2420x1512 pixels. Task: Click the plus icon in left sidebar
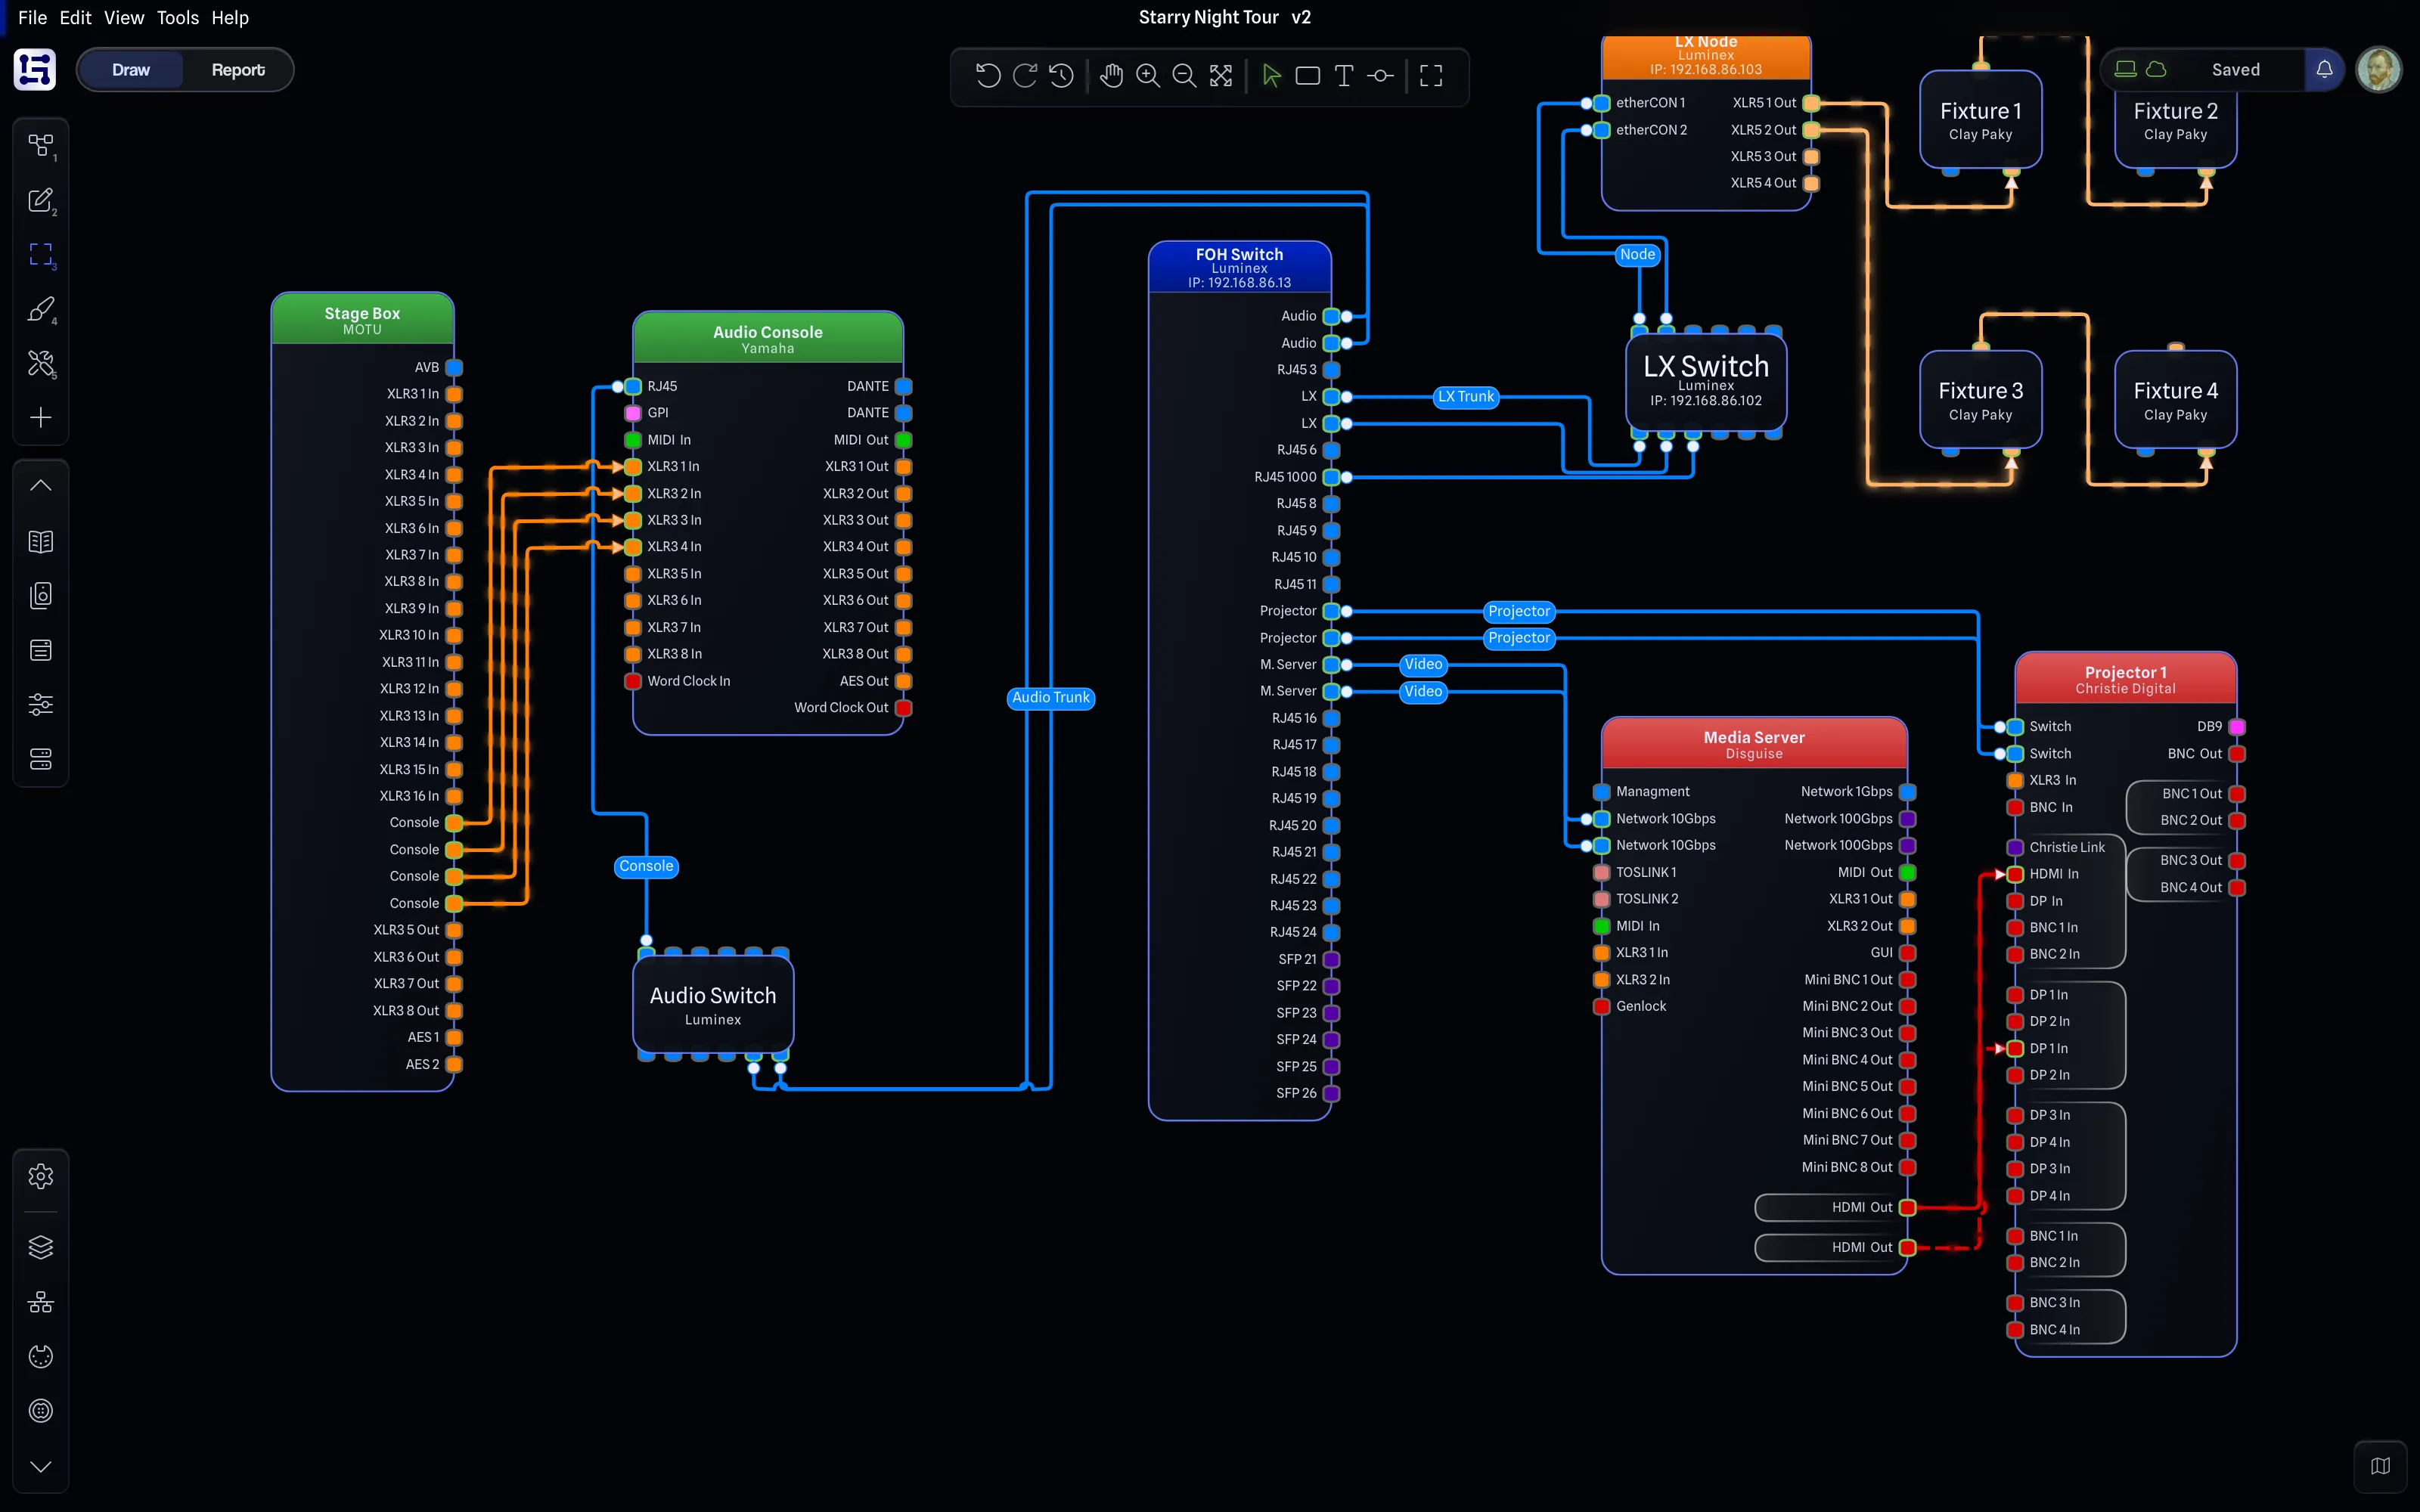tap(41, 417)
